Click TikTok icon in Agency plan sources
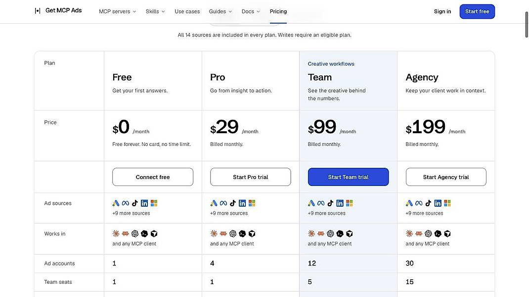 pyautogui.click(x=428, y=203)
